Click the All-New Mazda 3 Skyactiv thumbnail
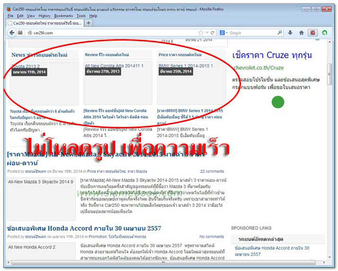The image size is (338, 271). click(x=41, y=199)
